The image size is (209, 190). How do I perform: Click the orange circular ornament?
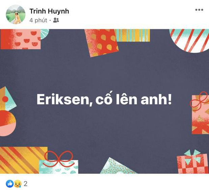click(7, 123)
